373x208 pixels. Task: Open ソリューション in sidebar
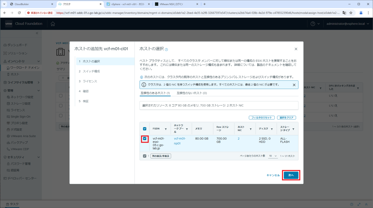tap(17, 53)
